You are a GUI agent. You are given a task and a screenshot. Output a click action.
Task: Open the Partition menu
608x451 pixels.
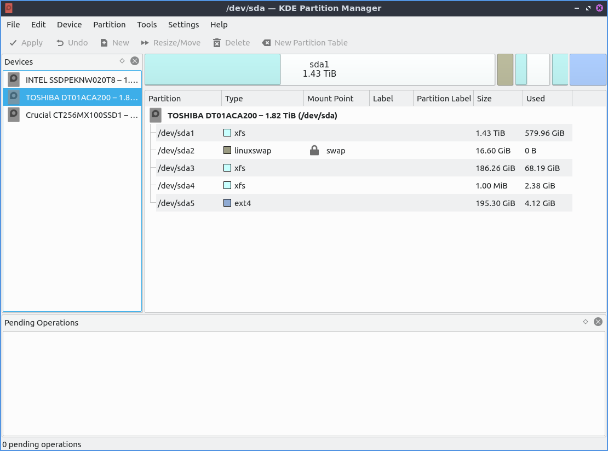pyautogui.click(x=109, y=25)
